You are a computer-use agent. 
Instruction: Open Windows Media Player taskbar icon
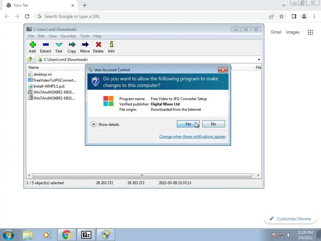click(x=46, y=235)
